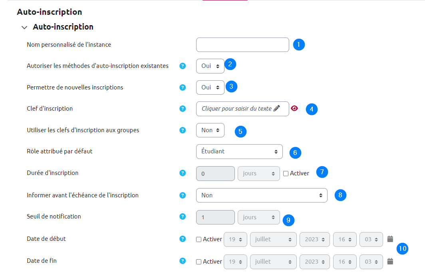Enable the Durée d'inscription Activer checkbox
Image resolution: width=425 pixels, height=274 pixels.
pos(286,174)
